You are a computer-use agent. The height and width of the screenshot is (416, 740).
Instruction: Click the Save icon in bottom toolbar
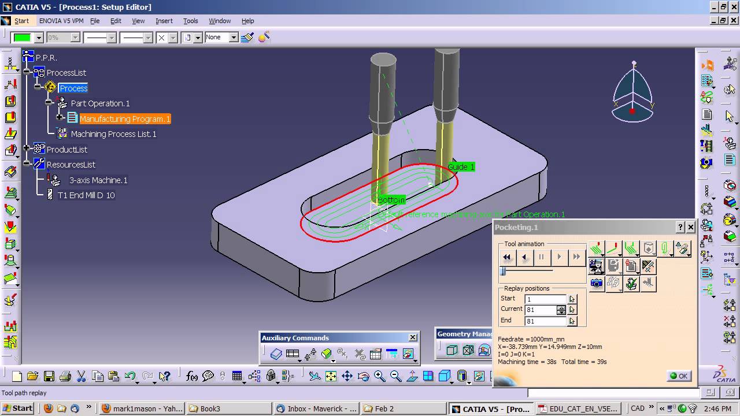tap(49, 377)
